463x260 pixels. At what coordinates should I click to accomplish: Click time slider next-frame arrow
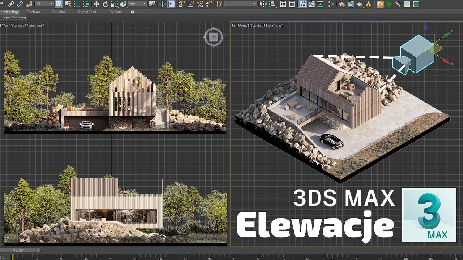[x=38, y=250]
